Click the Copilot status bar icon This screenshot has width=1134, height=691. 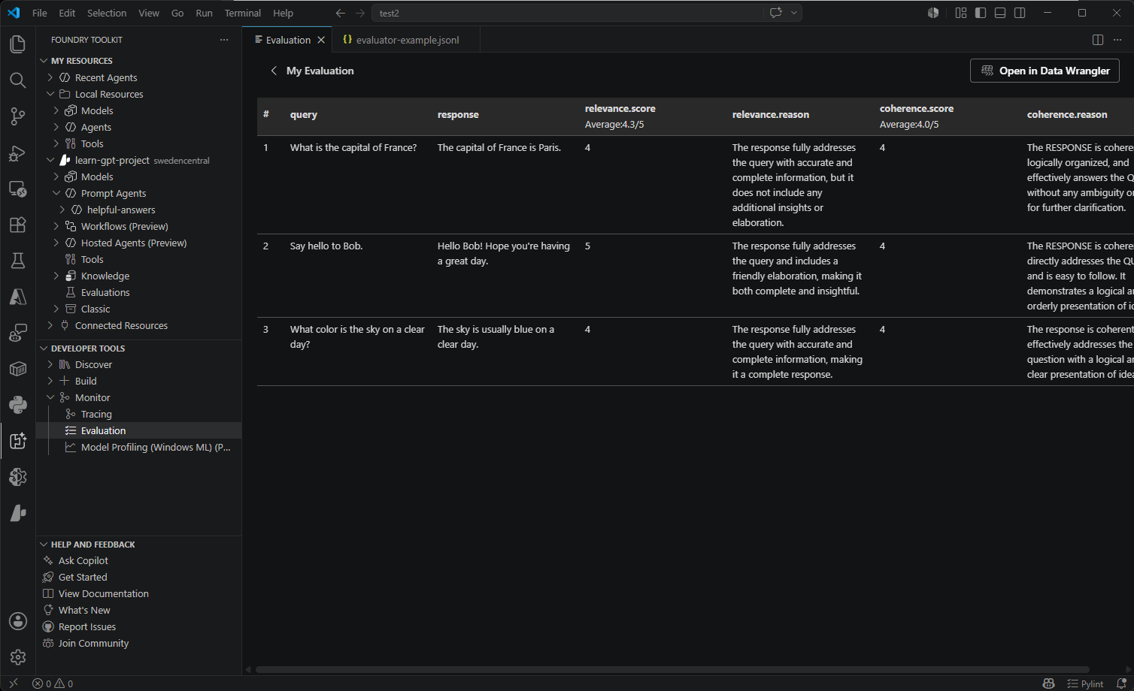click(1049, 683)
